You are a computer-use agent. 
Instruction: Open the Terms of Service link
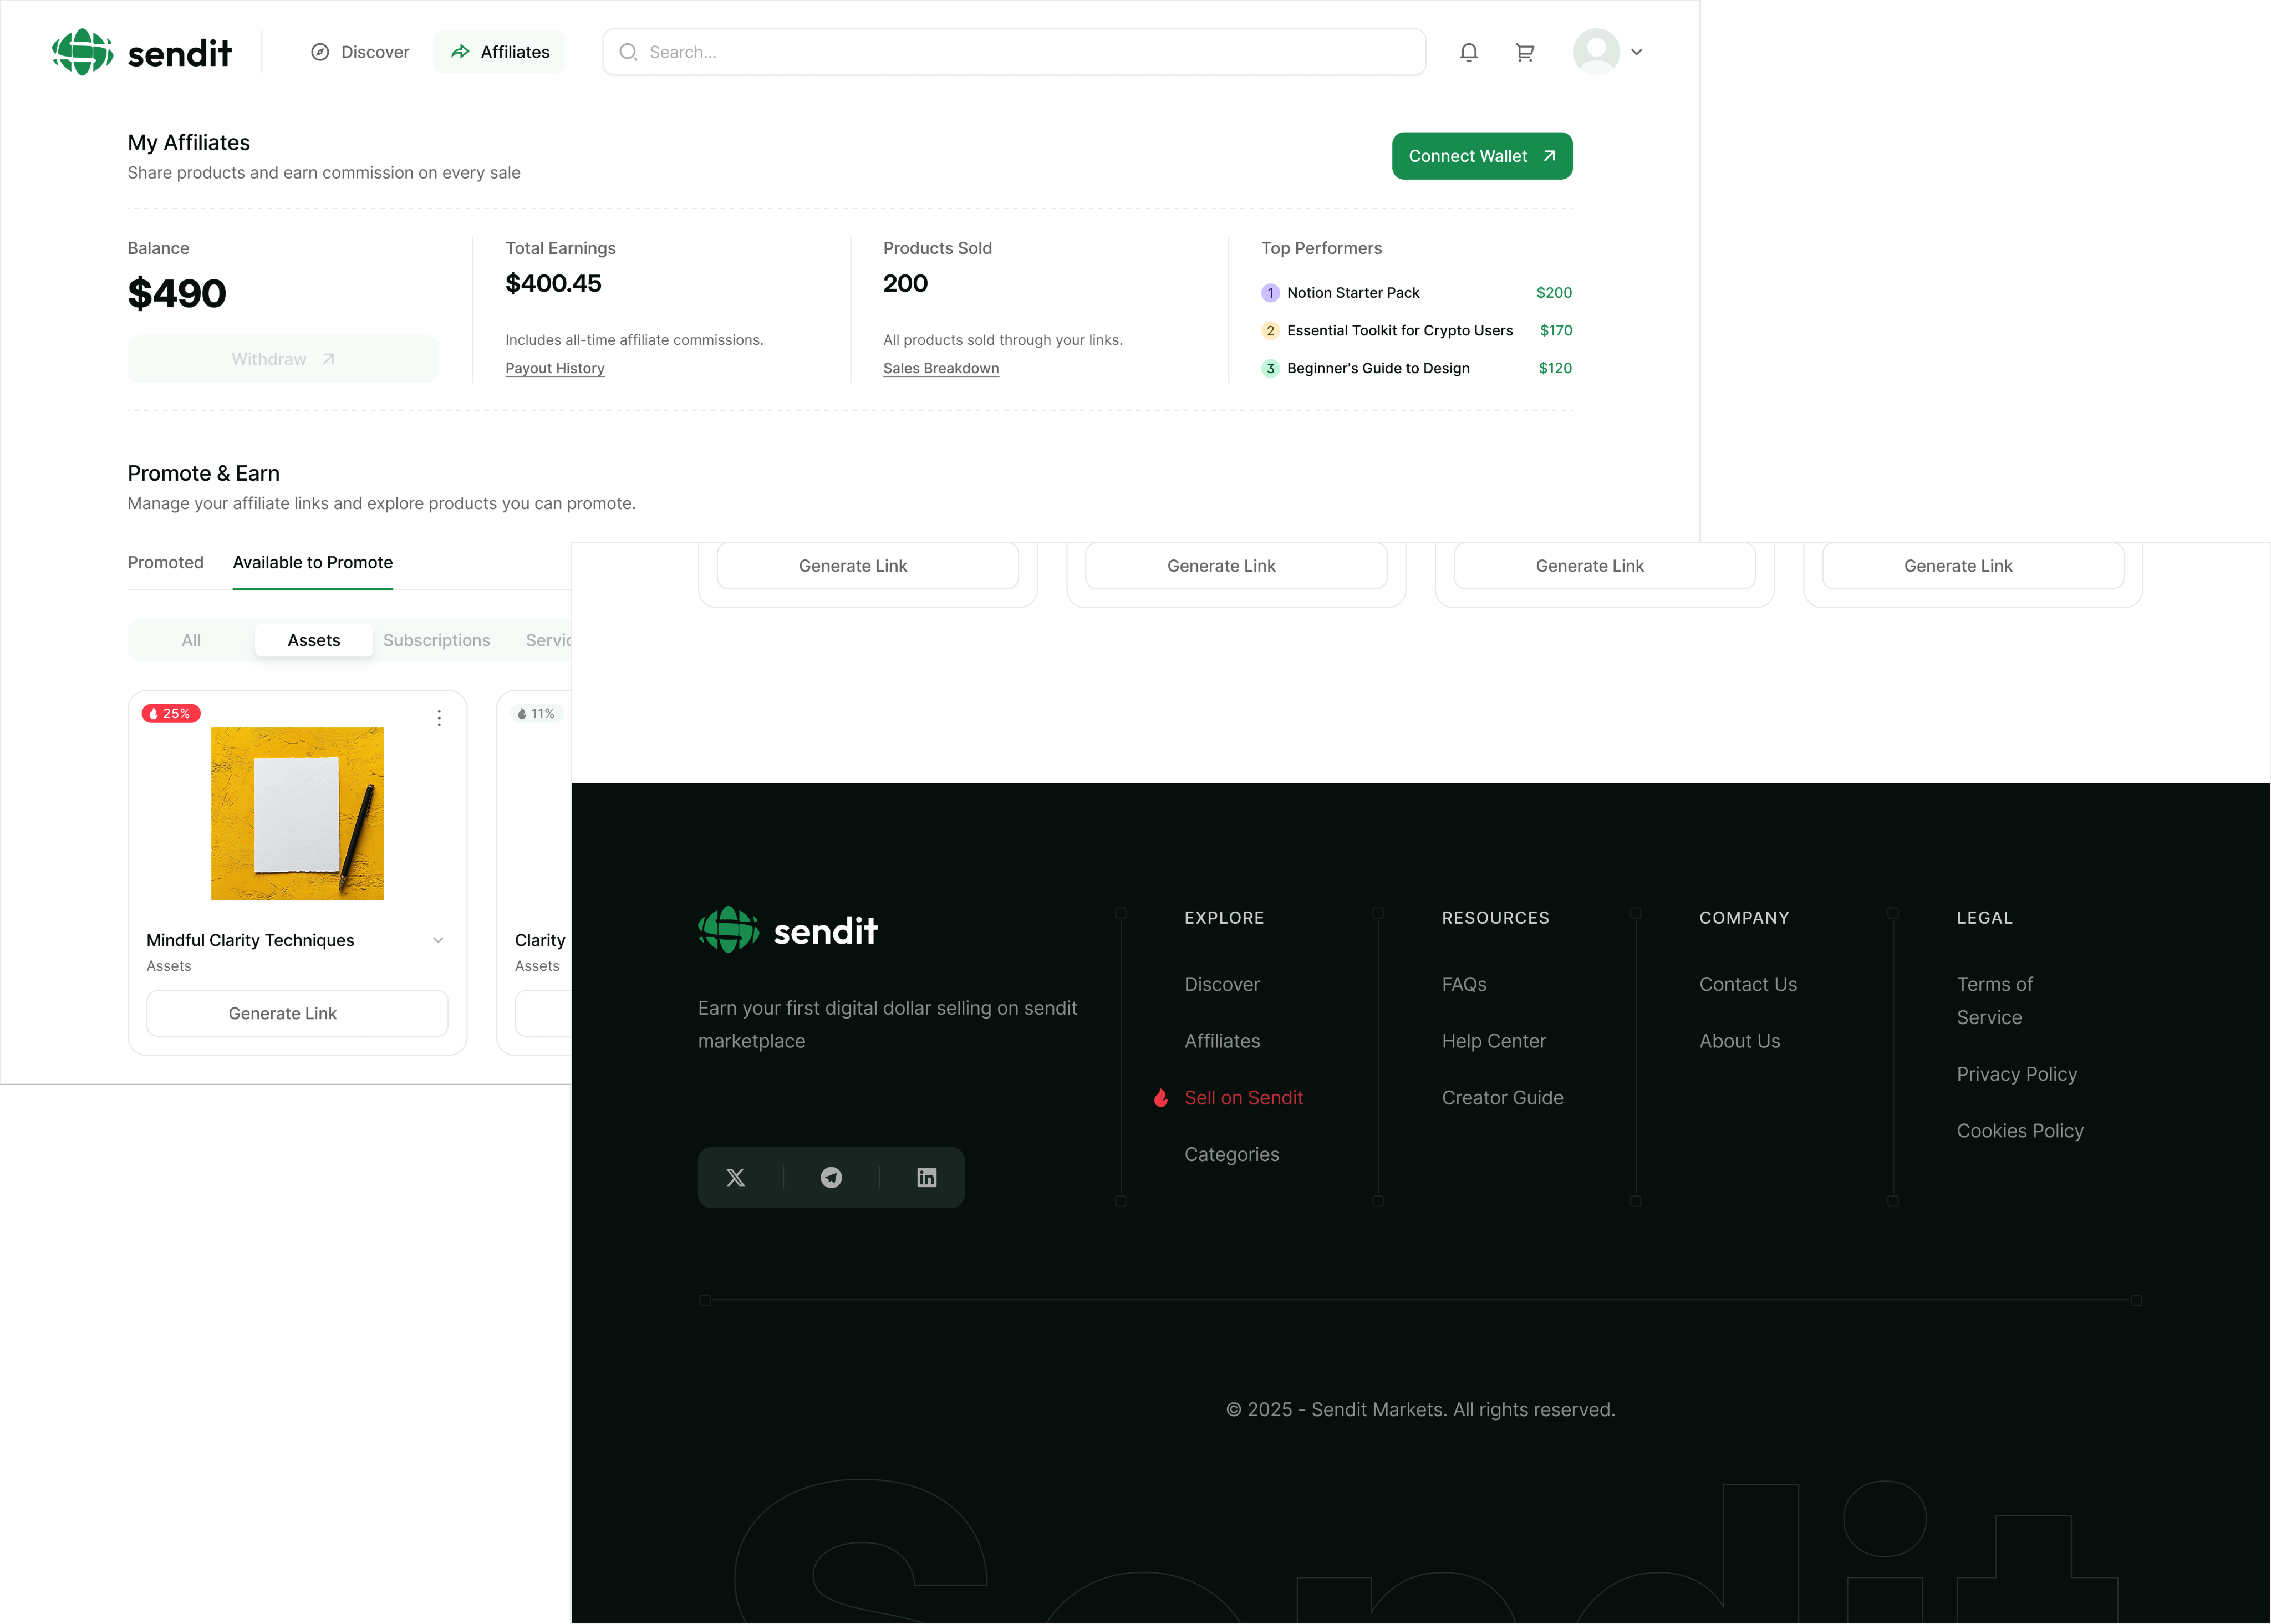point(1995,1001)
